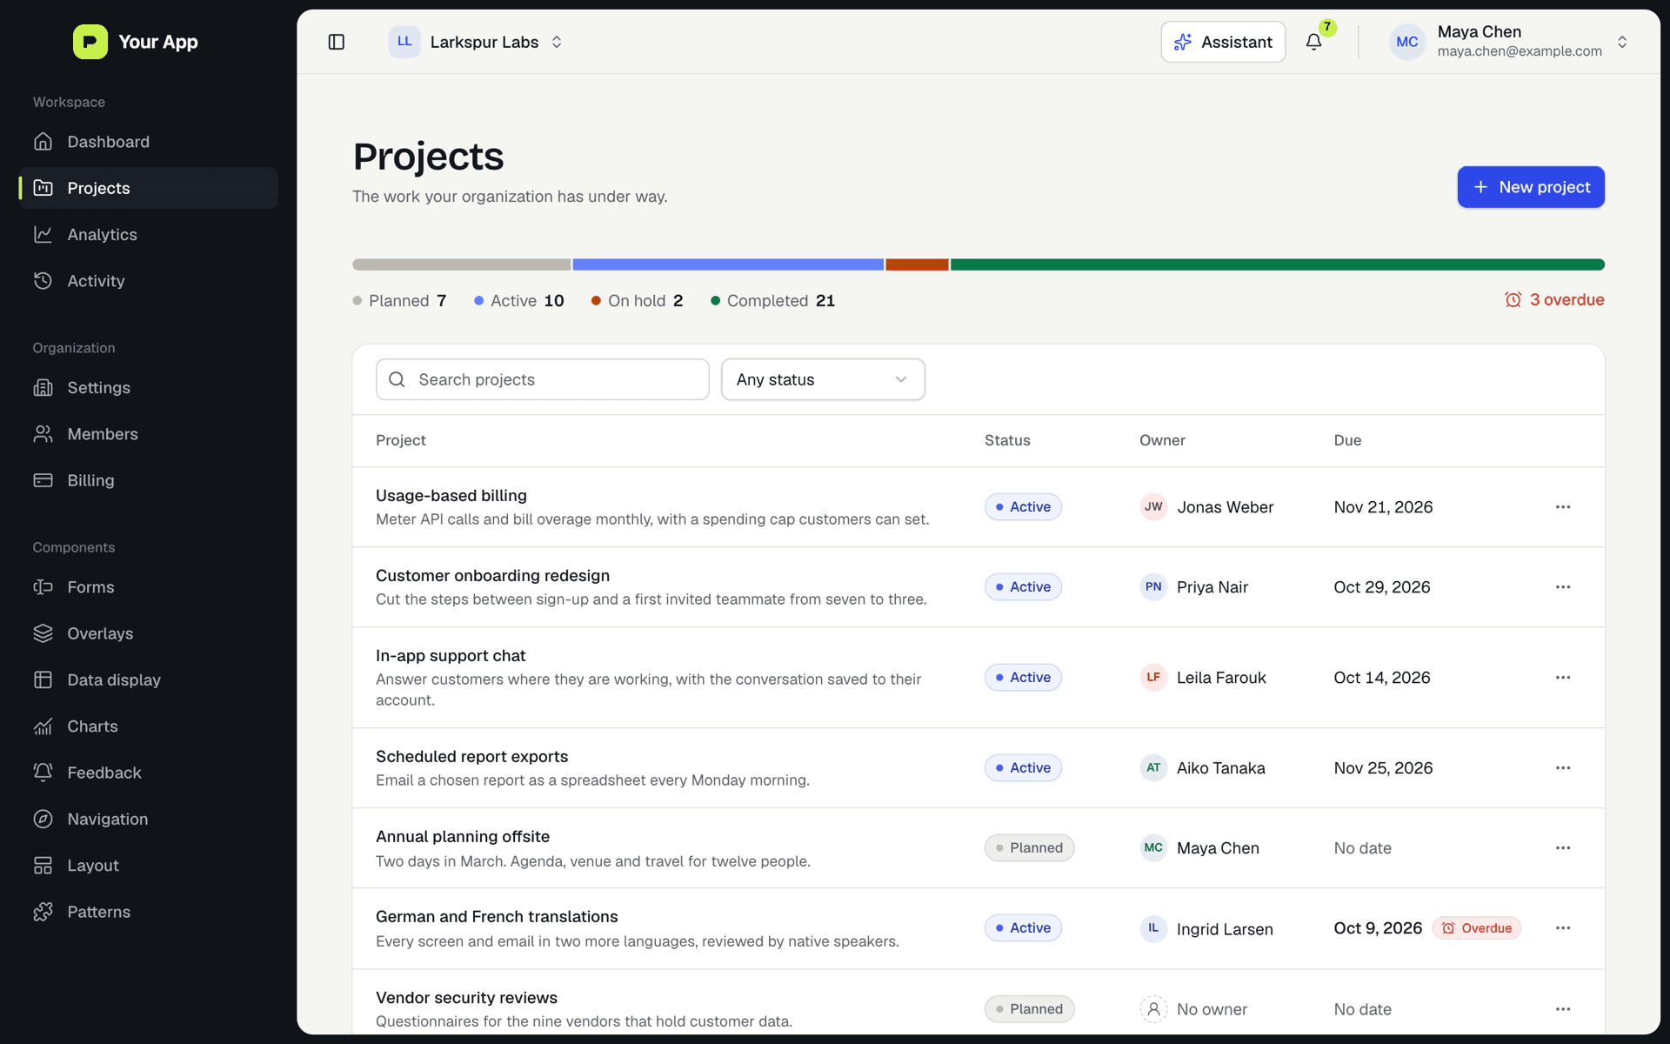The height and width of the screenshot is (1044, 1670).
Task: Open row actions for Customer onboarding redesign
Action: click(1563, 587)
